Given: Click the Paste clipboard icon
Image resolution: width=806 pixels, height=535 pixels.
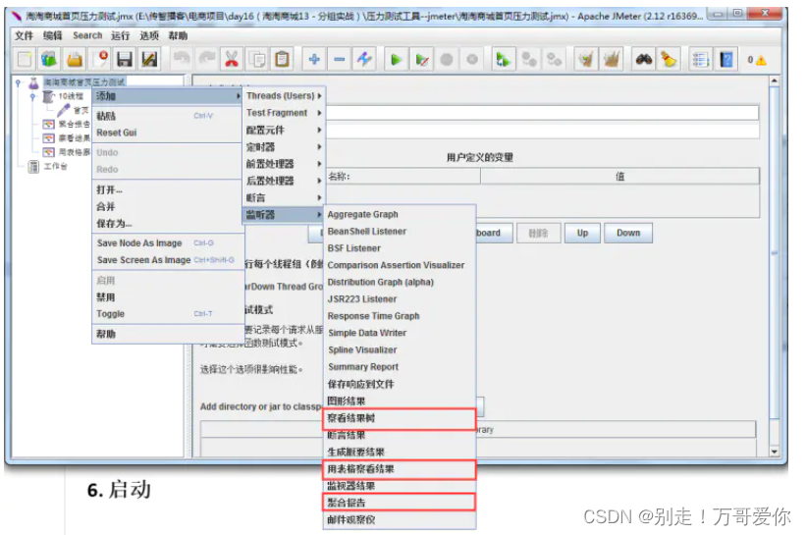Looking at the screenshot, I should tap(282, 60).
